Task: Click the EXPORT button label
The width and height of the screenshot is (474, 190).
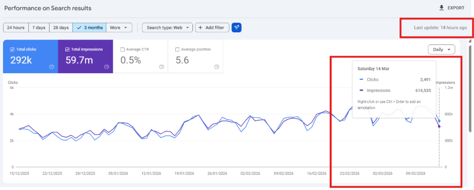Action: (x=456, y=8)
